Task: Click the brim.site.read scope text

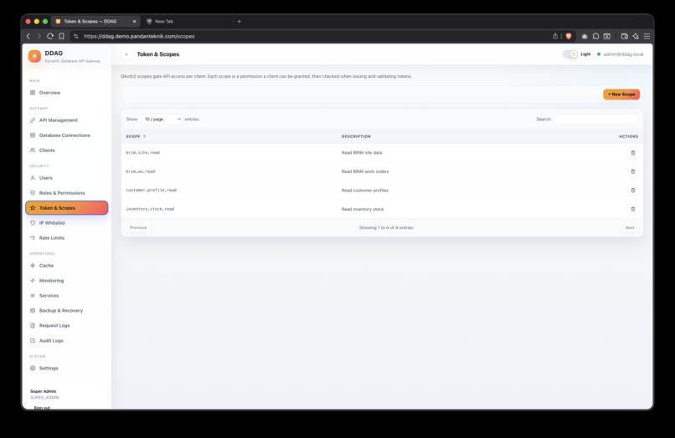Action: (142, 153)
